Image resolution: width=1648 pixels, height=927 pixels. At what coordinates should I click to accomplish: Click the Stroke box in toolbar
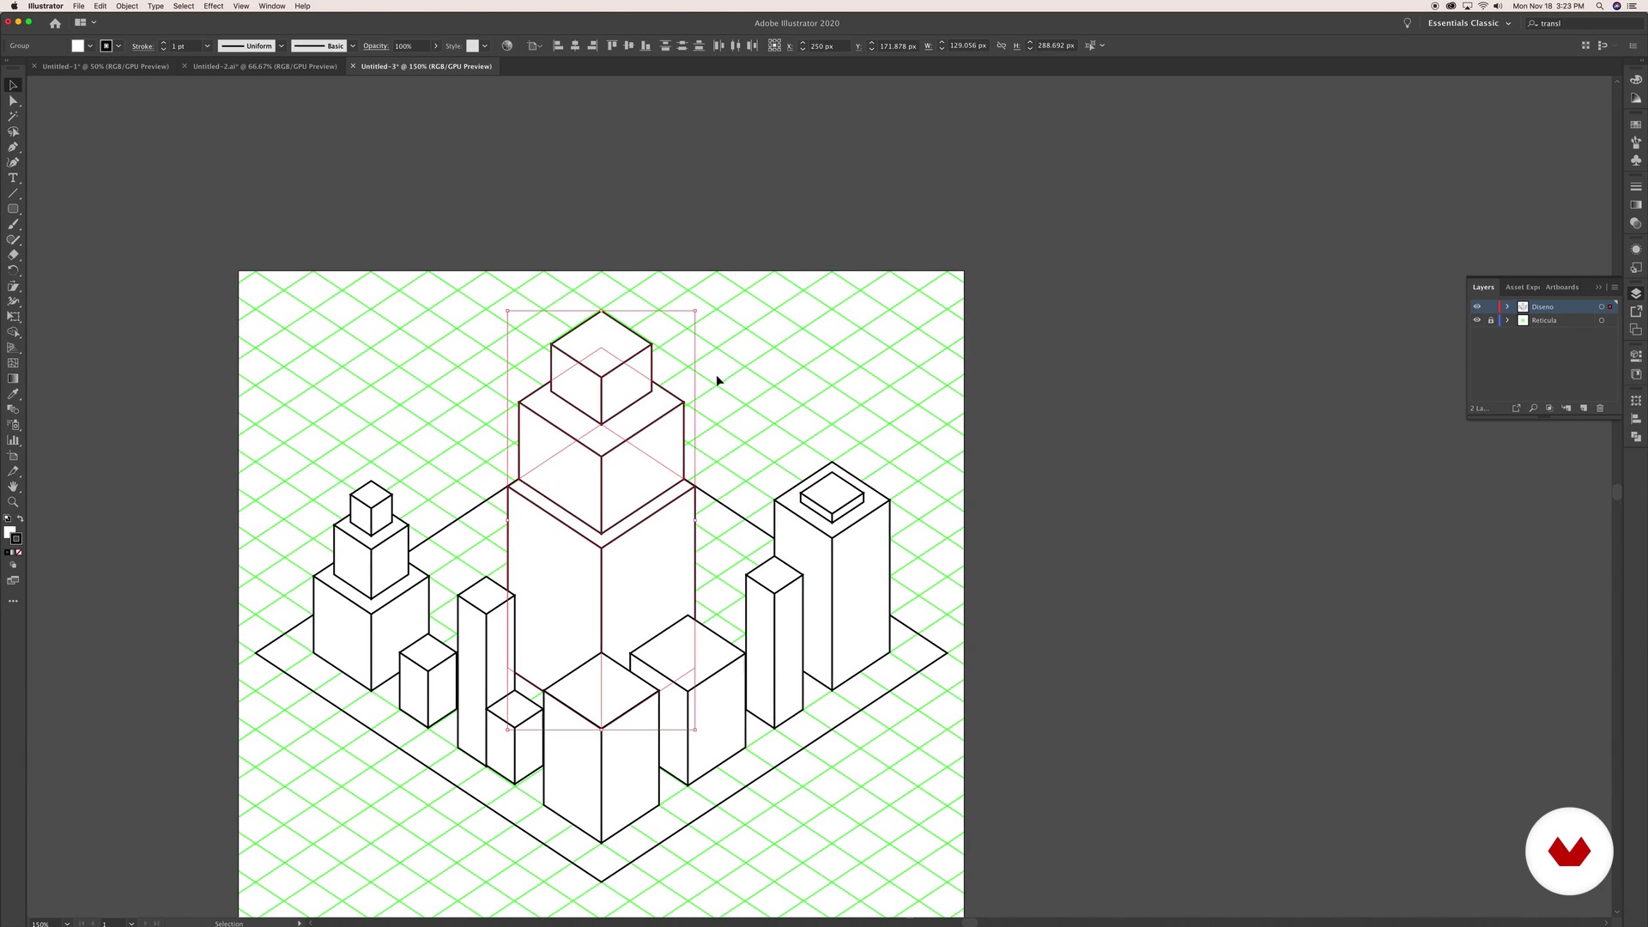(x=16, y=539)
